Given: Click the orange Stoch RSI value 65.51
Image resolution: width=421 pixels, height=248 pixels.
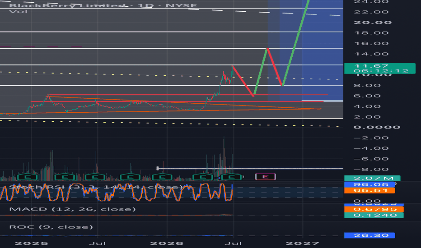Looking at the screenshot, I should [x=370, y=190].
